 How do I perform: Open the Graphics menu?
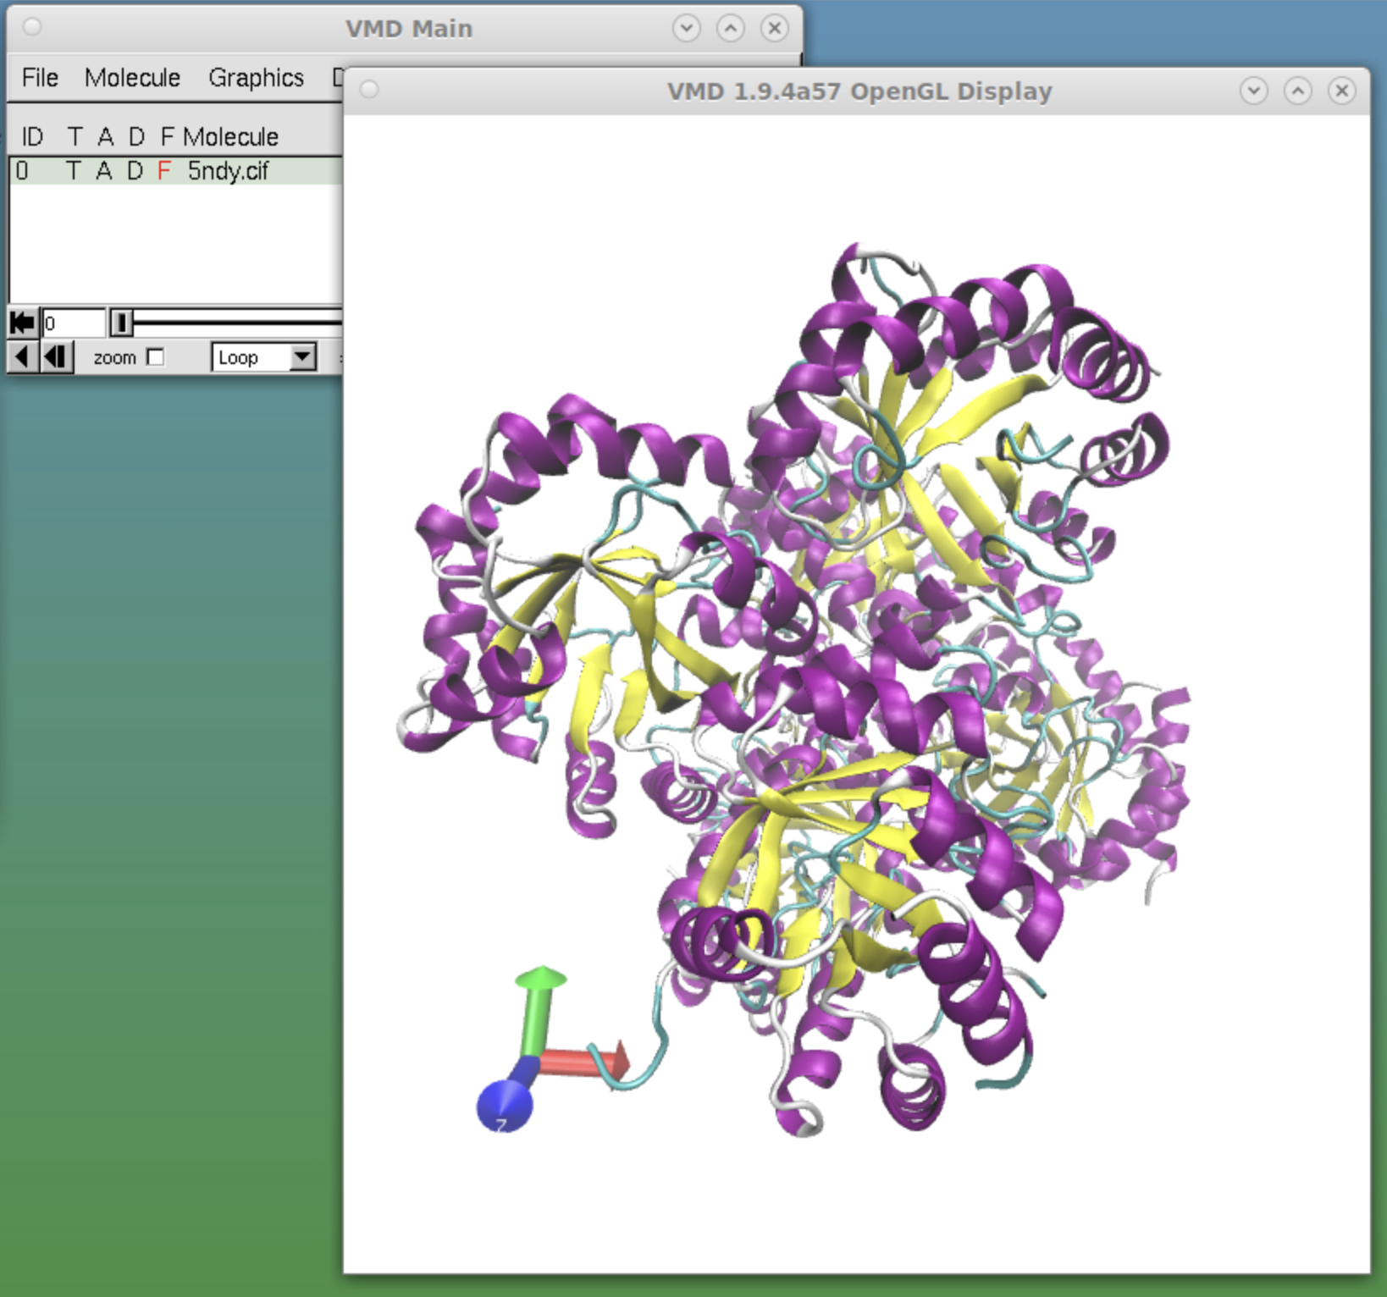point(256,77)
